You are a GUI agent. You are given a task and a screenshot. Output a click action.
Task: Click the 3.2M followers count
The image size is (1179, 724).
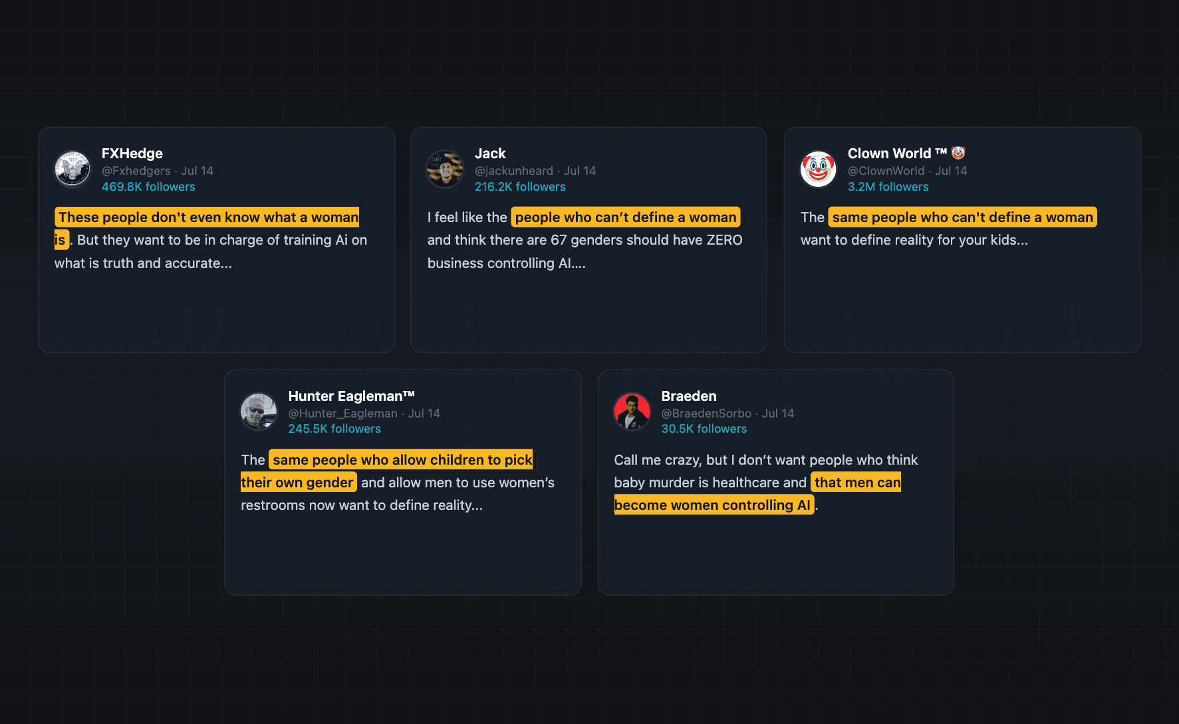tap(888, 187)
